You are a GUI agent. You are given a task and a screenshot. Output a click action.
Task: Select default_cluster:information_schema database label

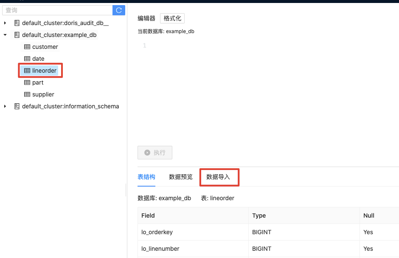[70, 106]
